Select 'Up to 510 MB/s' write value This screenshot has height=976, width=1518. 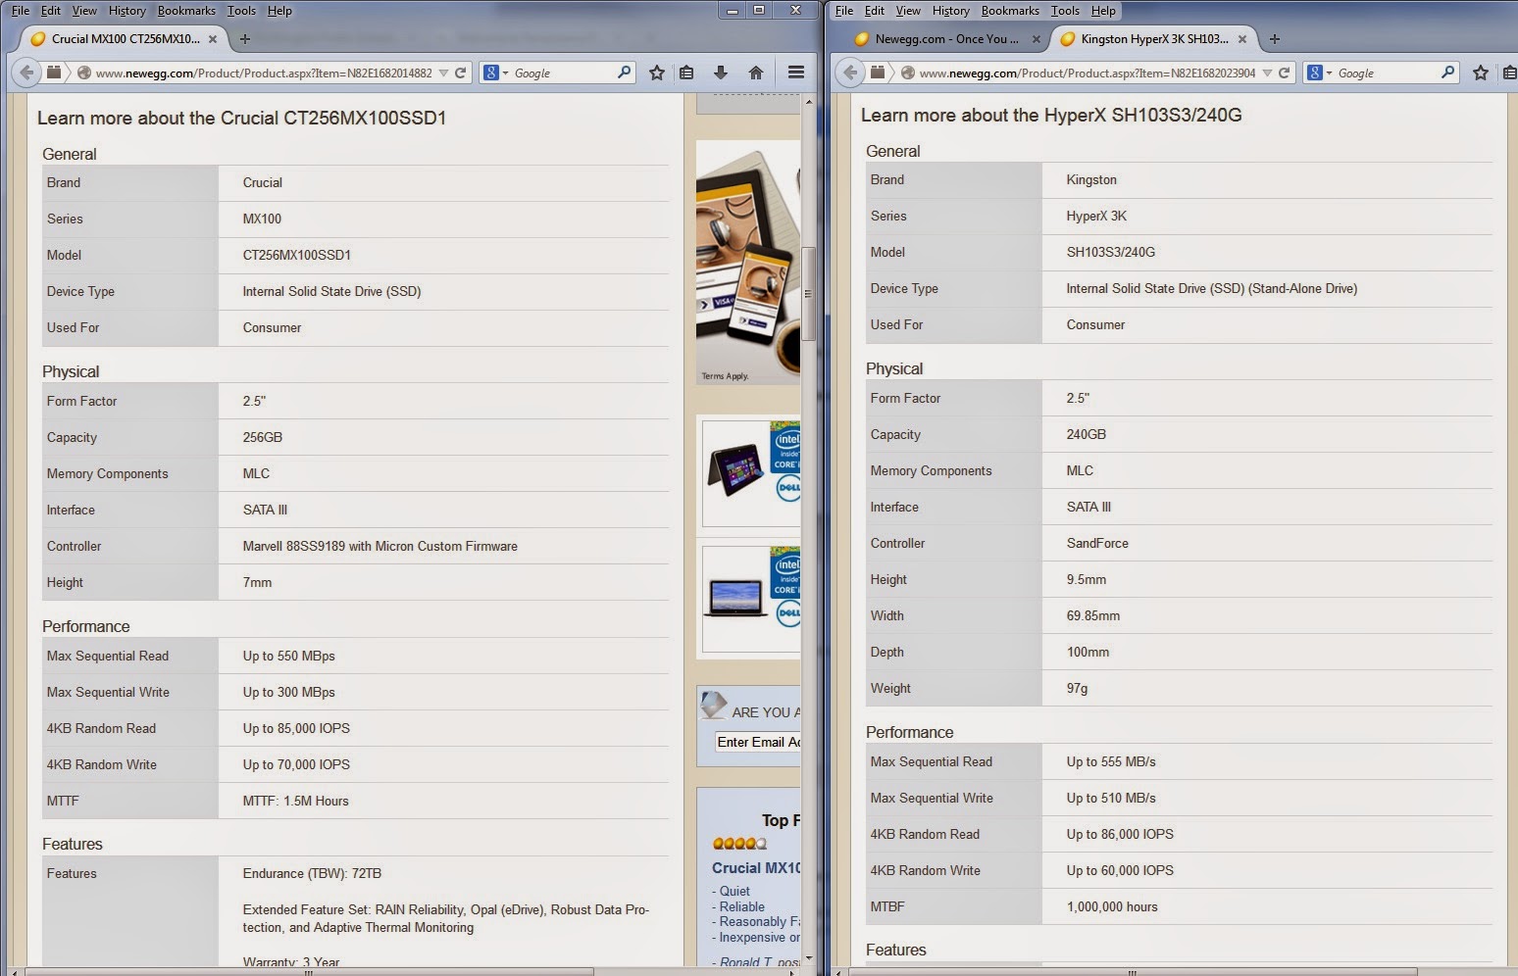1111,798
